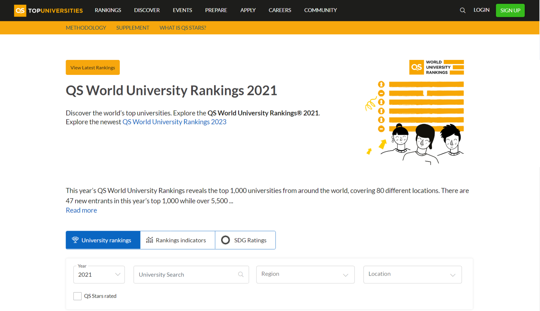Switch to the SDG Ratings tab
This screenshot has width=540, height=311.
pyautogui.click(x=245, y=240)
